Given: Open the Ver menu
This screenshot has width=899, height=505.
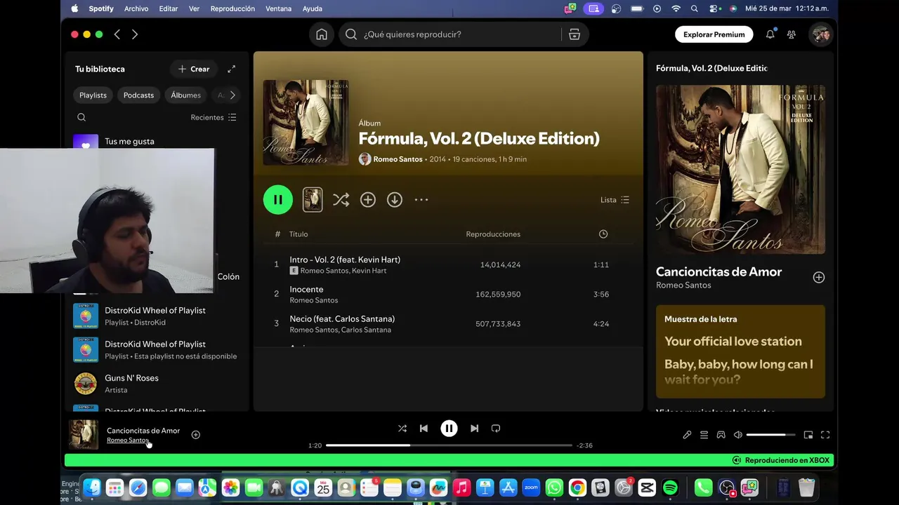Looking at the screenshot, I should pos(195,8).
